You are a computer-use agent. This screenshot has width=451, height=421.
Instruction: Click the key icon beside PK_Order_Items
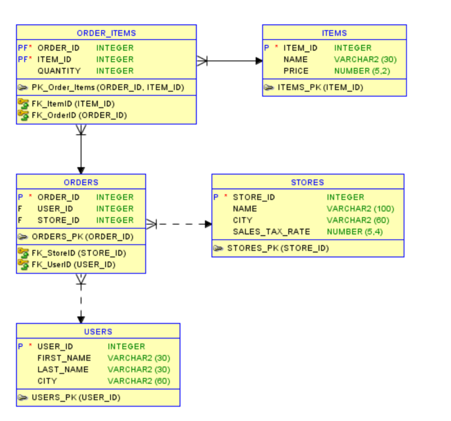[x=23, y=87]
